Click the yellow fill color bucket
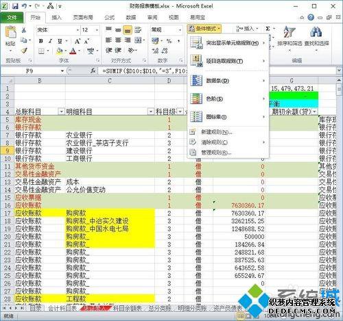Viewport: 343px width, 321px height. click(x=59, y=51)
